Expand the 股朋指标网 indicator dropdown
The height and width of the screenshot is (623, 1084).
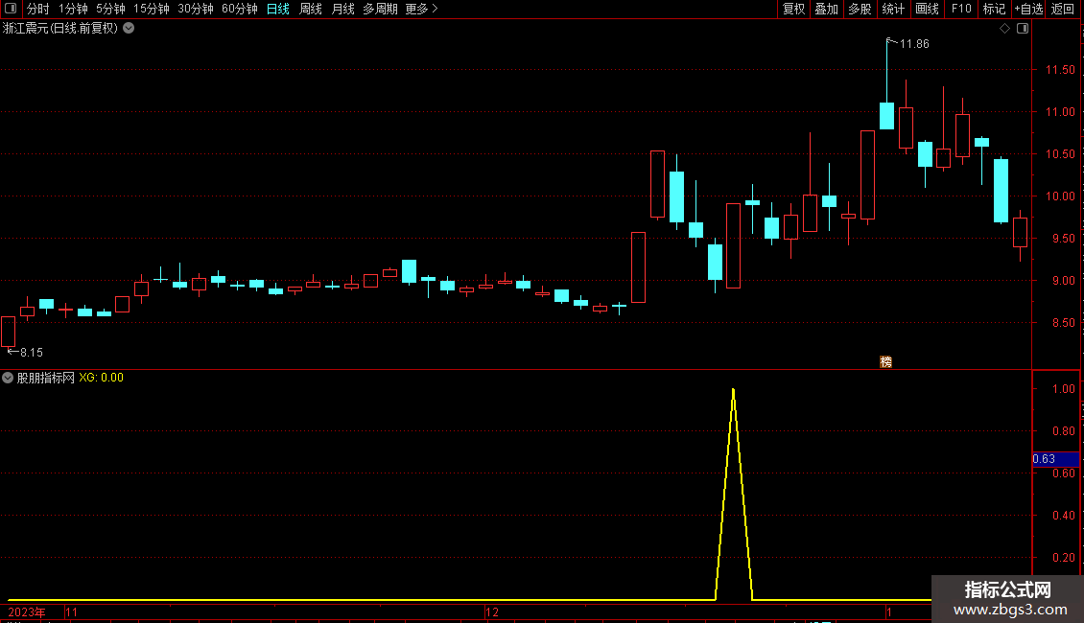point(8,378)
